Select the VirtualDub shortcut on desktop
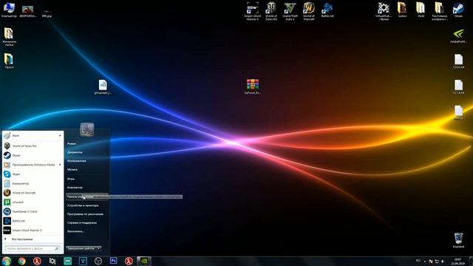The image size is (473, 266). coord(384,12)
